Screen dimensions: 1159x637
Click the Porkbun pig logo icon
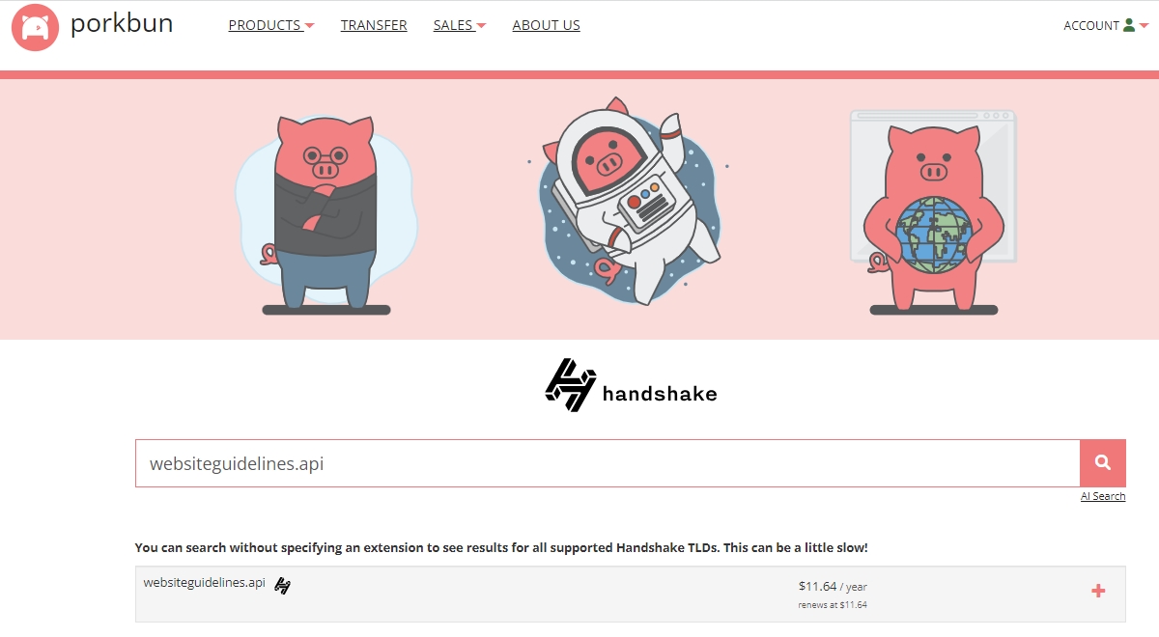[x=36, y=27]
